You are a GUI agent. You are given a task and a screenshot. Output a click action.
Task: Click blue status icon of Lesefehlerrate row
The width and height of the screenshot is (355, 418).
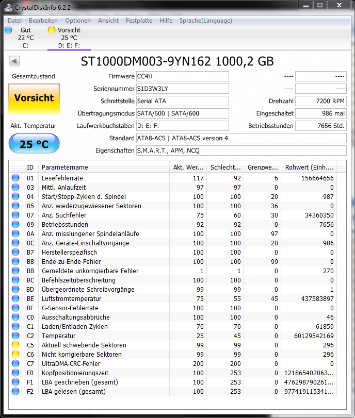tap(15, 178)
